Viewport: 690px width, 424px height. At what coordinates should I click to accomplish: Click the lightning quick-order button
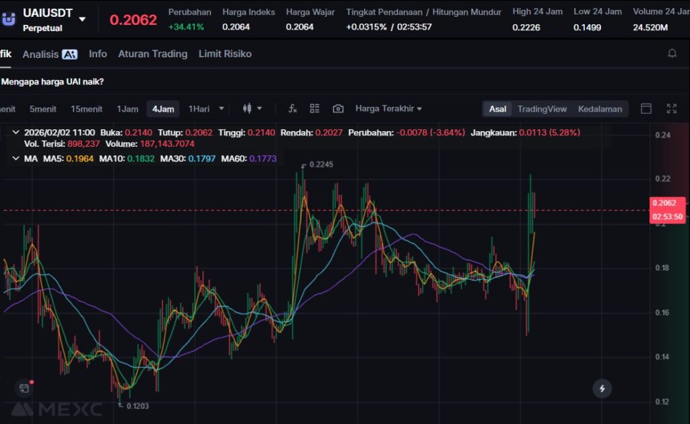click(602, 388)
